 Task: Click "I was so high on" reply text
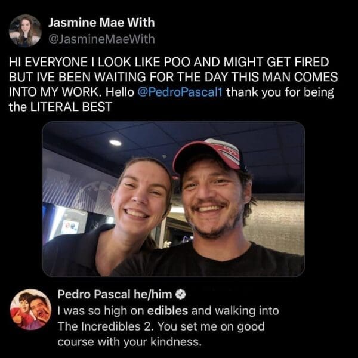click(101, 311)
